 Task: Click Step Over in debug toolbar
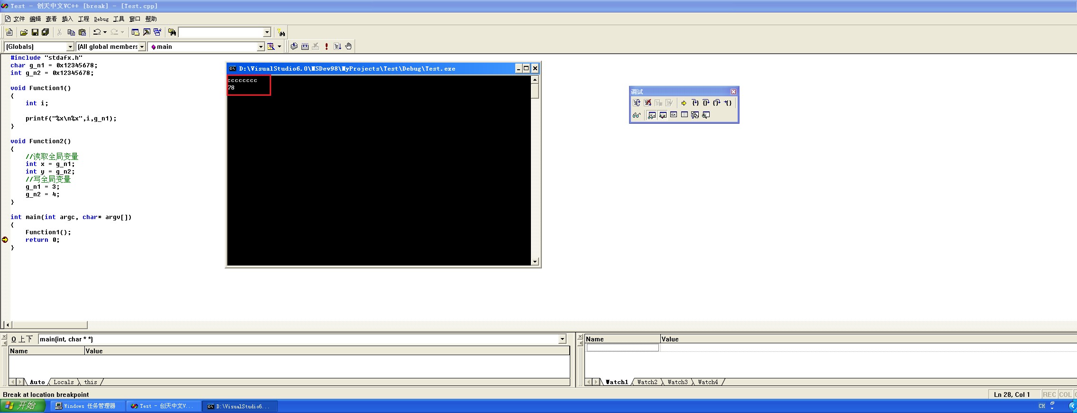pos(706,103)
